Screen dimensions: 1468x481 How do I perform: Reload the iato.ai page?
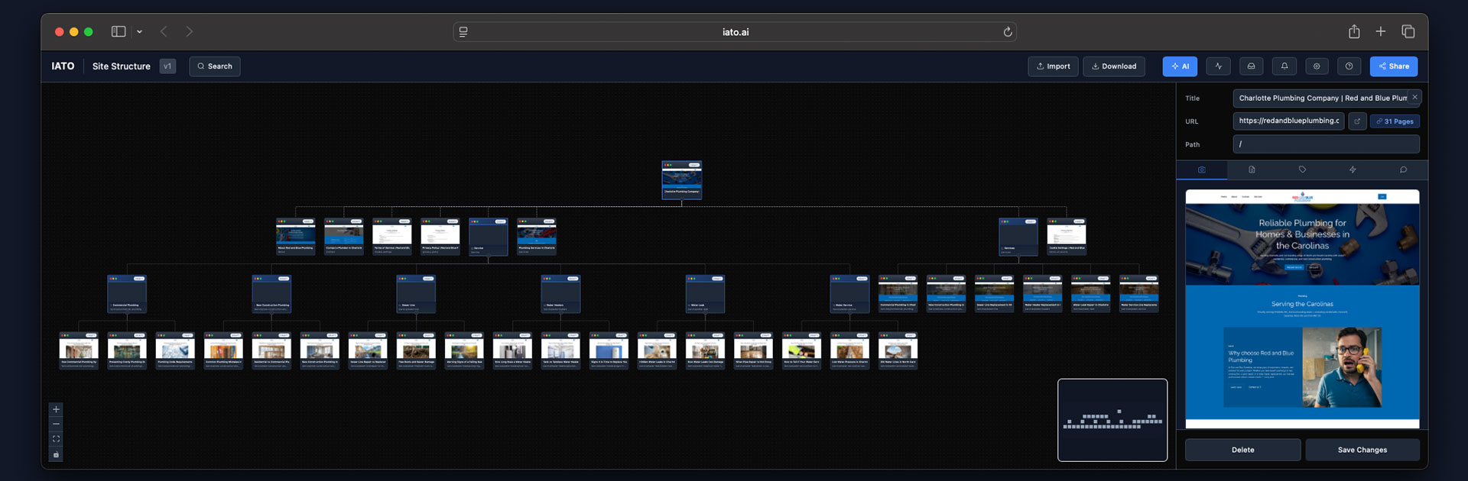(x=1008, y=32)
